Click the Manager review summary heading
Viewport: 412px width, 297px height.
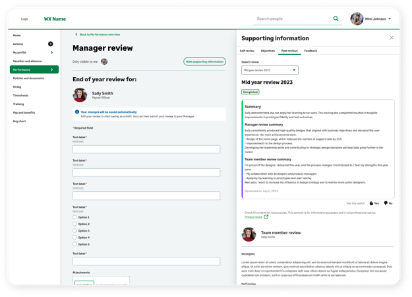point(264,125)
